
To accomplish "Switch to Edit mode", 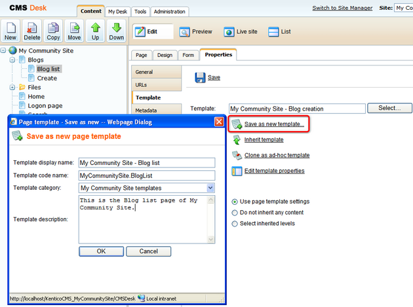I will 153,31.
